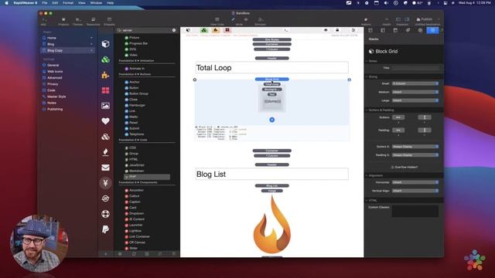This screenshot has width=495, height=278.
Task: Collapse the Gutters & Padding section
Action: click(367, 110)
